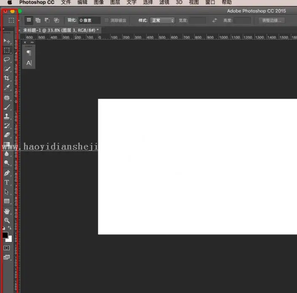Select the Blur tool
The image size is (297, 293).
7,154
